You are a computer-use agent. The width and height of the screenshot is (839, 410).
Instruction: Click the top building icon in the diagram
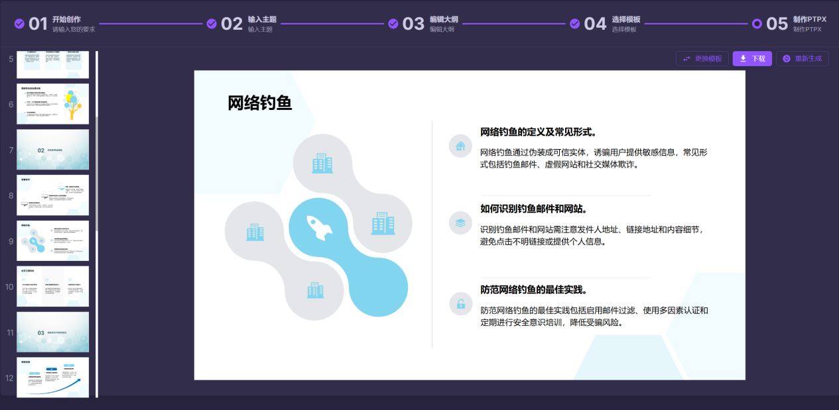(322, 164)
